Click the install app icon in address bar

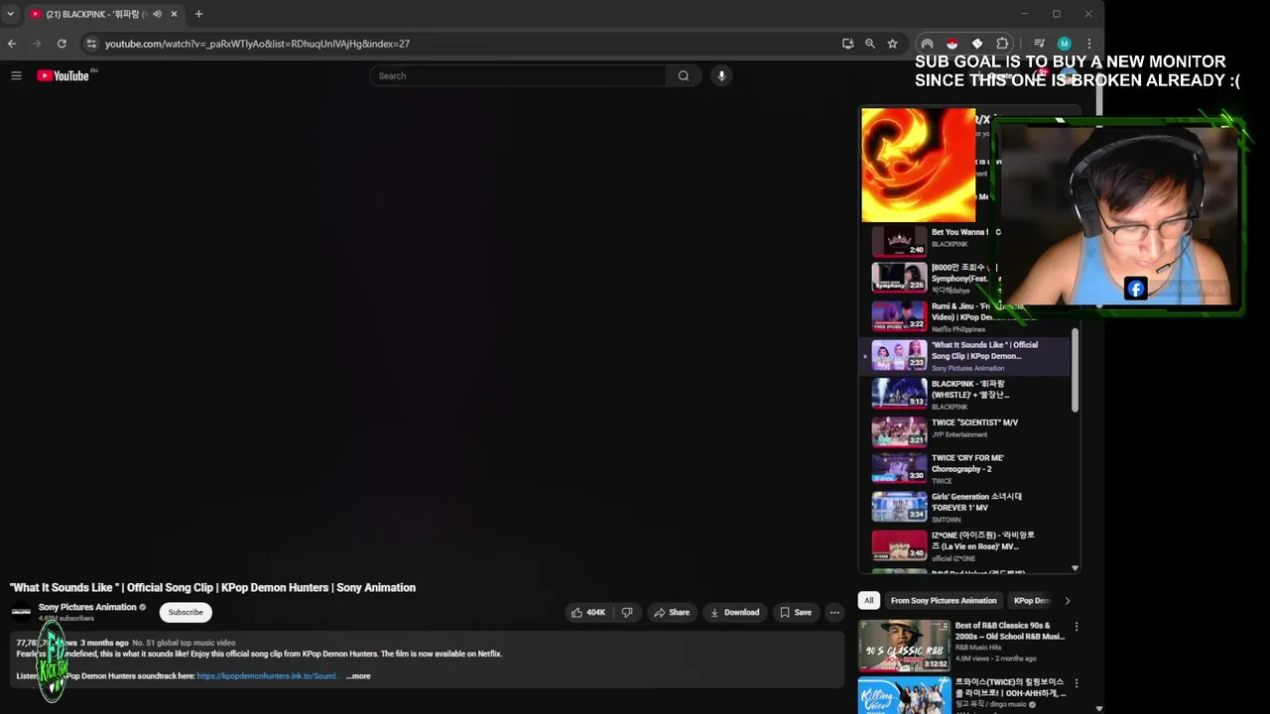pos(847,44)
